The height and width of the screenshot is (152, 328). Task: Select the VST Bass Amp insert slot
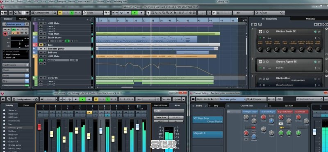tap(207, 120)
